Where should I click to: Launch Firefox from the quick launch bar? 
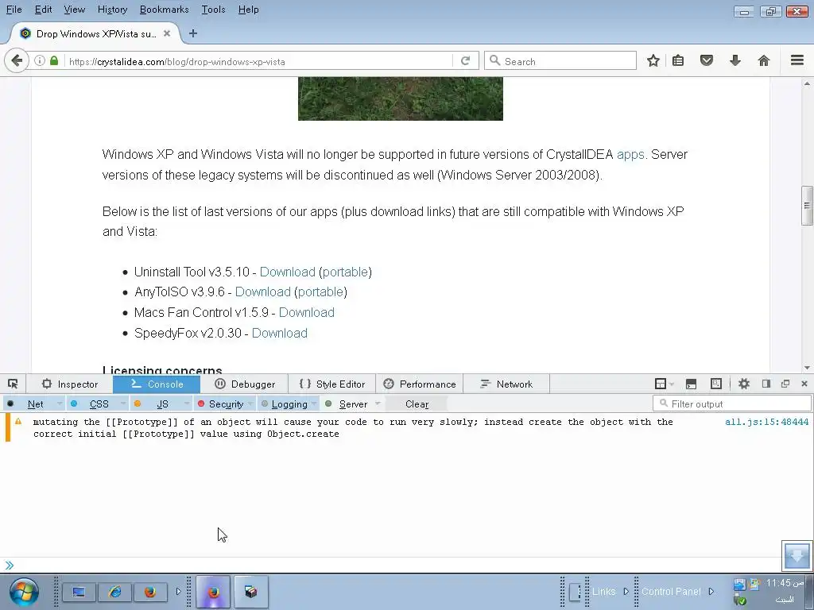tap(150, 592)
